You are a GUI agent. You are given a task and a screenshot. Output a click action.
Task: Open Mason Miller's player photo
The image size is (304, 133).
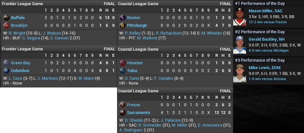click(239, 17)
